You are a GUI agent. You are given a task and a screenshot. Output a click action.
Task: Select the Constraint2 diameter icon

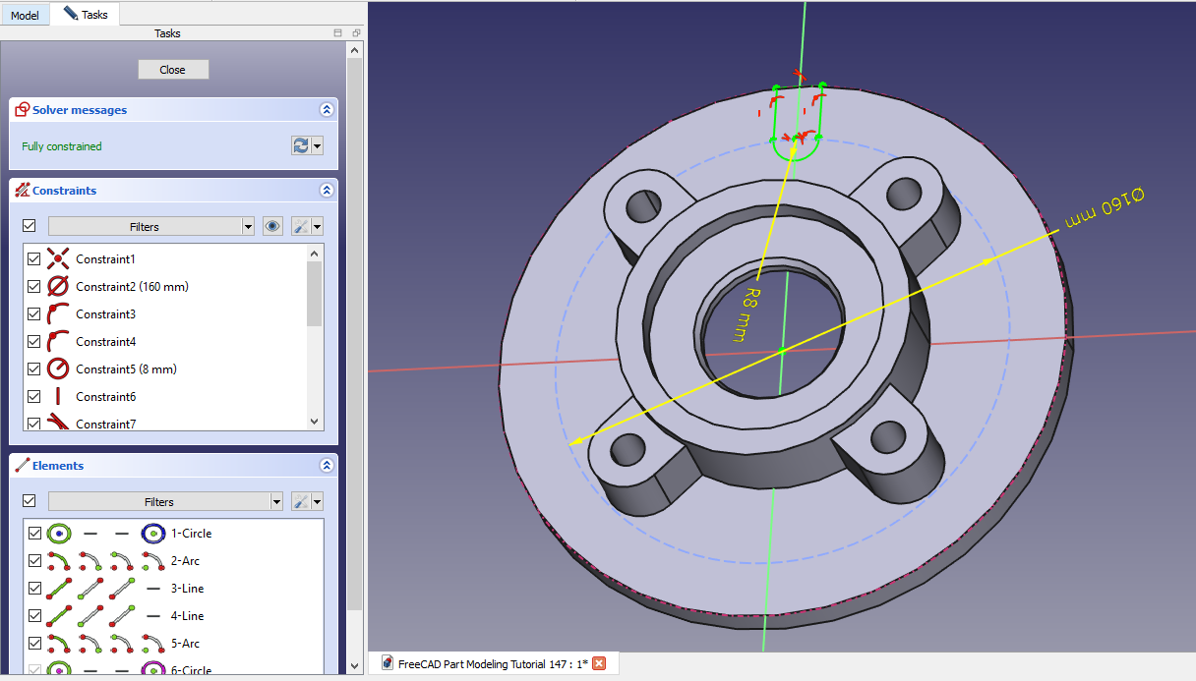(x=59, y=287)
